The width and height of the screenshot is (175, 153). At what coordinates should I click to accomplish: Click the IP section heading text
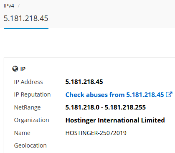pos(23,69)
